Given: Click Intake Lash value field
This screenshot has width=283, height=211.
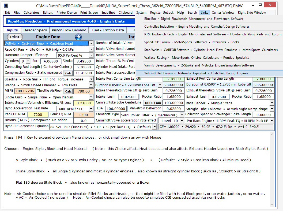Looking at the screenshot, I should click(x=128, y=97).
